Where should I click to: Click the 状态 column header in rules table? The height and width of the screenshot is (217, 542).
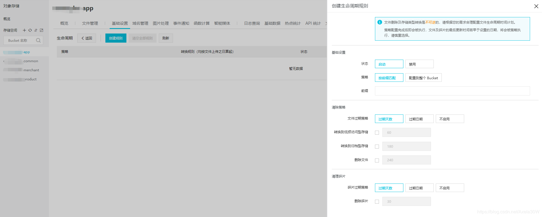304,52
